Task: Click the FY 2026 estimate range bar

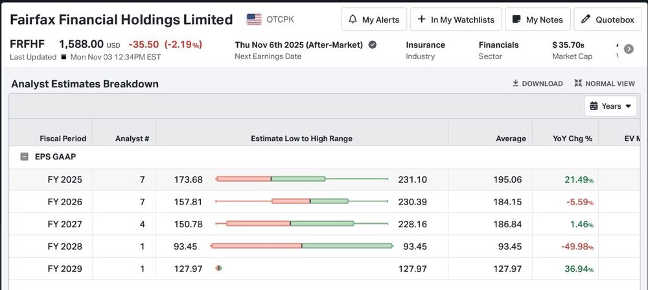Action: tap(302, 201)
